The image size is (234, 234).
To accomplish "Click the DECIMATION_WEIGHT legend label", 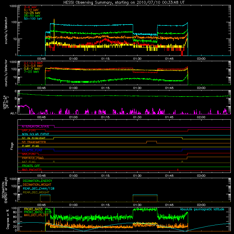I will coord(37,185).
